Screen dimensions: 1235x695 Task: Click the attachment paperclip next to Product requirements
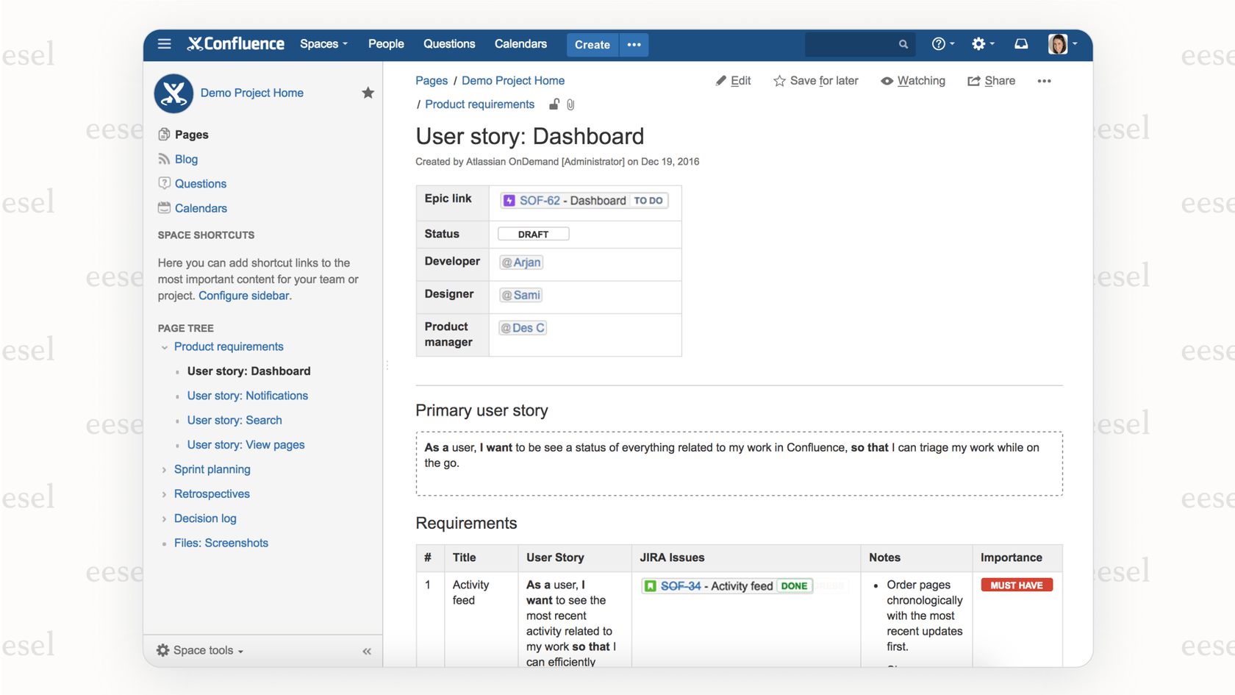(x=571, y=104)
